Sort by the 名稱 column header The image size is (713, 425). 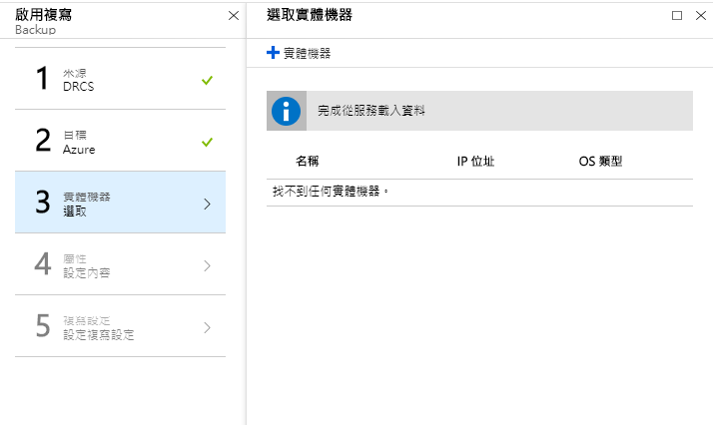point(308,162)
